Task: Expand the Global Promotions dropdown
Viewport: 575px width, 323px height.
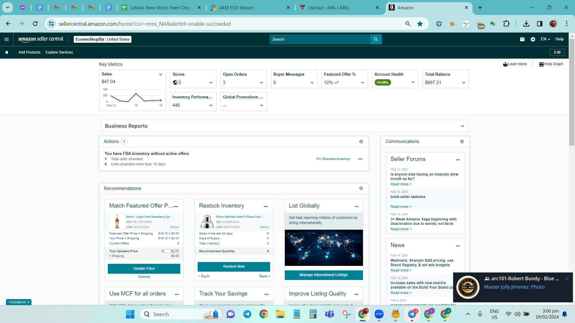Action: click(x=261, y=106)
